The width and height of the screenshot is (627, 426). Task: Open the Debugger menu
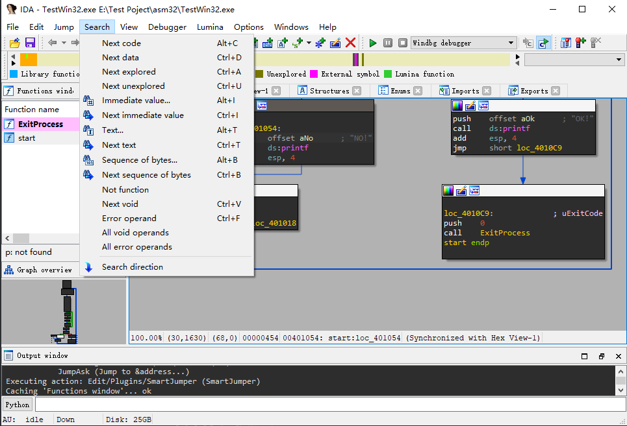[167, 27]
